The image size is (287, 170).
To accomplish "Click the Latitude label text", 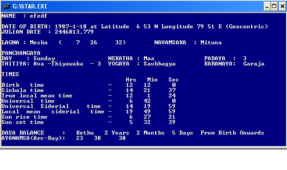I will pyautogui.click(x=115, y=27).
